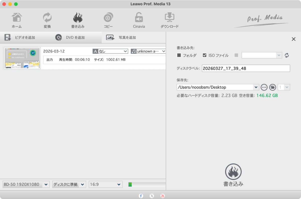Enable the フォルダ output checkbox
This screenshot has height=199, width=301.
pyautogui.click(x=178, y=55)
